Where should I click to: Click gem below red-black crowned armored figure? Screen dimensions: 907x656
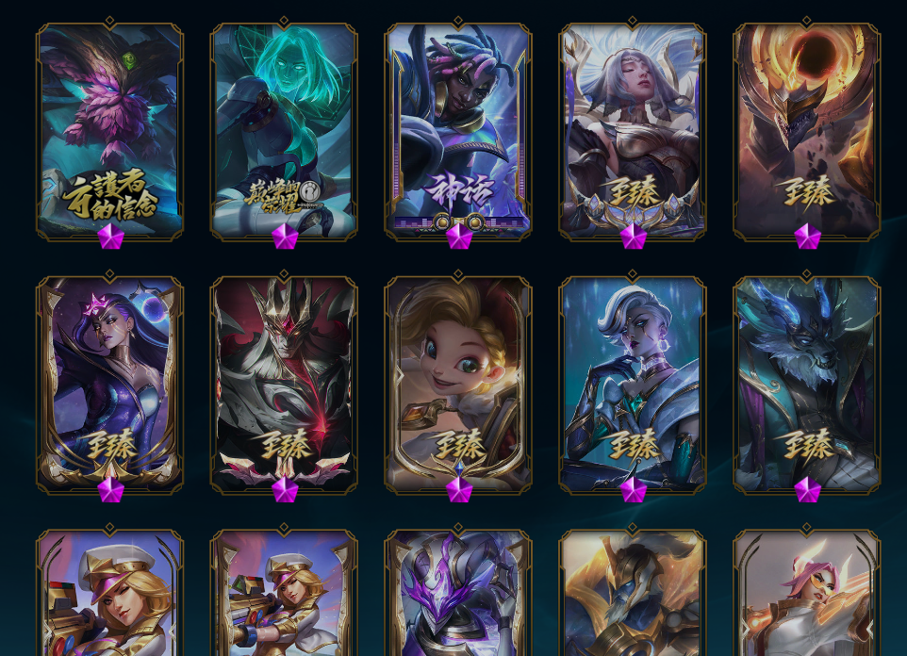click(x=285, y=489)
